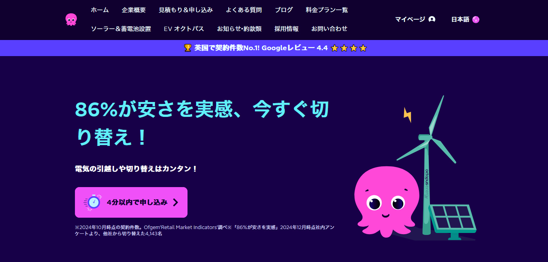The image size is (548, 262).
Task: Click the マイページ link
Action: [410, 19]
